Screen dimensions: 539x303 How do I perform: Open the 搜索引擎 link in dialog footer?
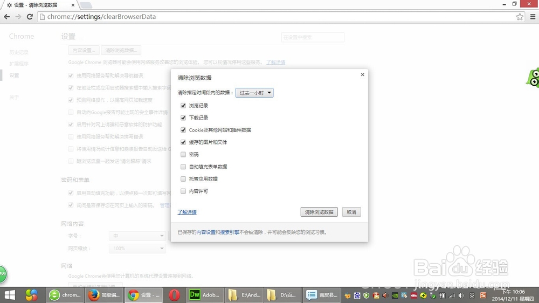pos(230,232)
